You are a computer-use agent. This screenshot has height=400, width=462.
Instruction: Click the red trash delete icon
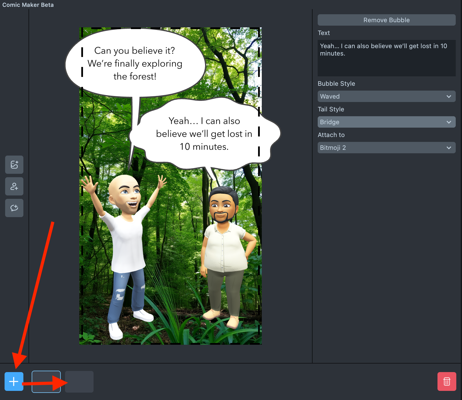coord(447,381)
